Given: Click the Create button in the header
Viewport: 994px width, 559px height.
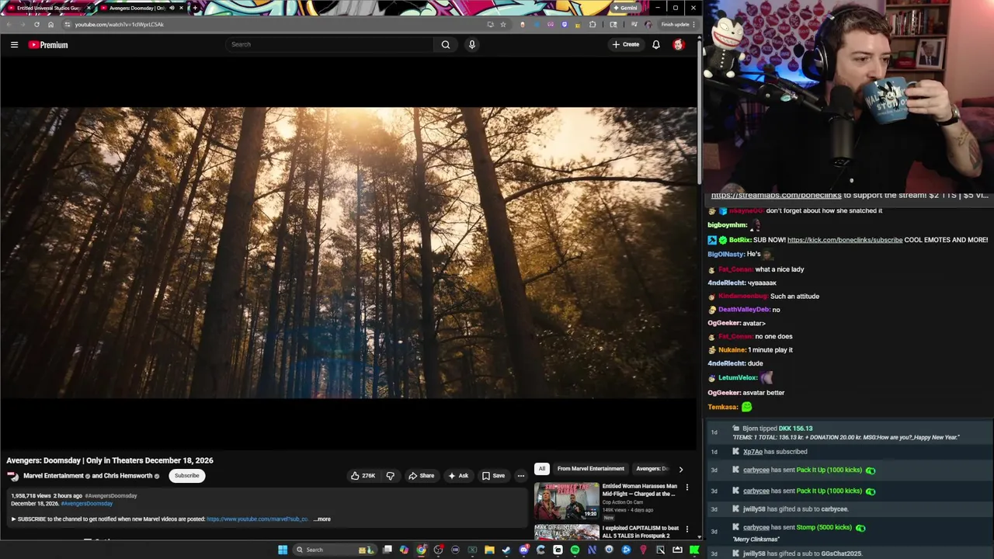Looking at the screenshot, I should click(x=626, y=44).
